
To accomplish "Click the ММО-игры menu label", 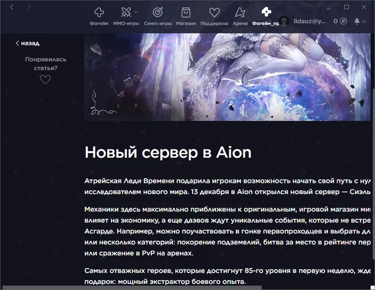I will [x=126, y=23].
